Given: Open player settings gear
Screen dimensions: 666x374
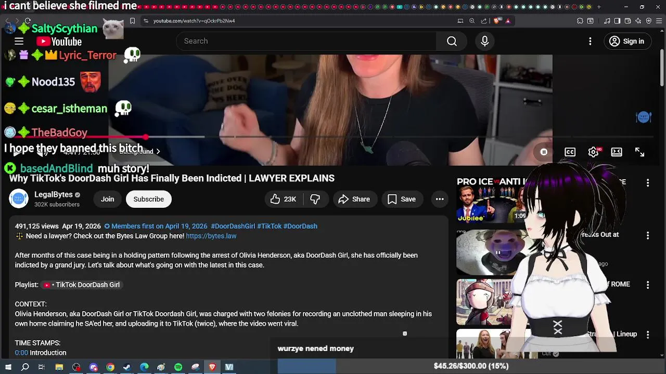Looking at the screenshot, I should pos(593,152).
